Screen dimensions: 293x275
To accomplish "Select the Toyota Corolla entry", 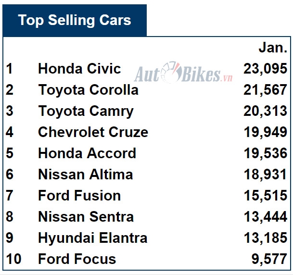I will [88, 90].
